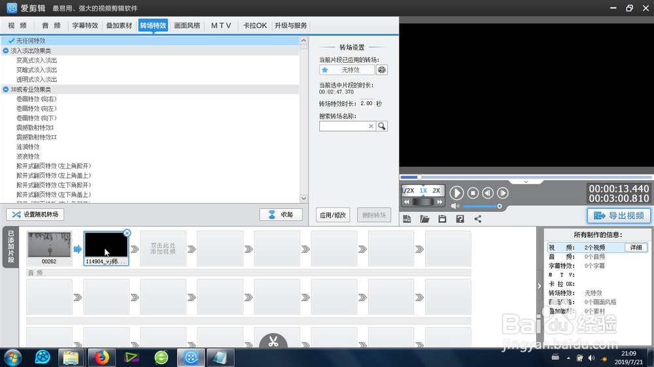Viewport: 654px width, 367px height.
Task: Open the 叠加素材 tab
Action: (x=119, y=25)
